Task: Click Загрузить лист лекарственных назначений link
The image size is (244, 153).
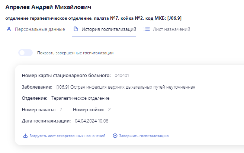Action: pos(68,136)
